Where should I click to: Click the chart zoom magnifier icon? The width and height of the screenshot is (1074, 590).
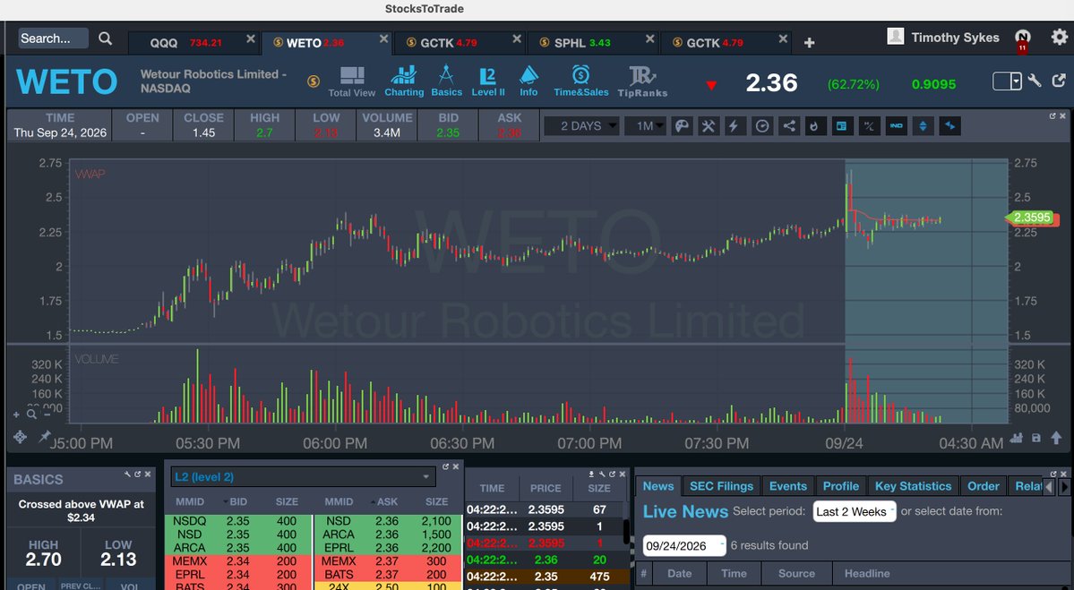click(x=31, y=415)
